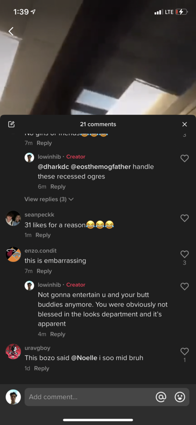
Task: Like lowinhib's 'Not gonna entertain' reply
Action: point(184,286)
